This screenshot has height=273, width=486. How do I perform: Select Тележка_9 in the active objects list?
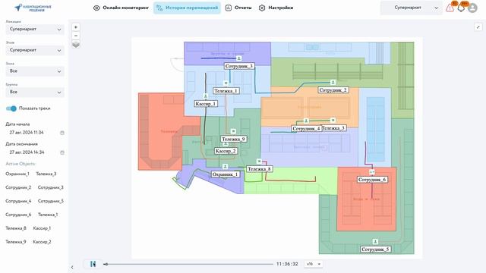tap(16, 242)
